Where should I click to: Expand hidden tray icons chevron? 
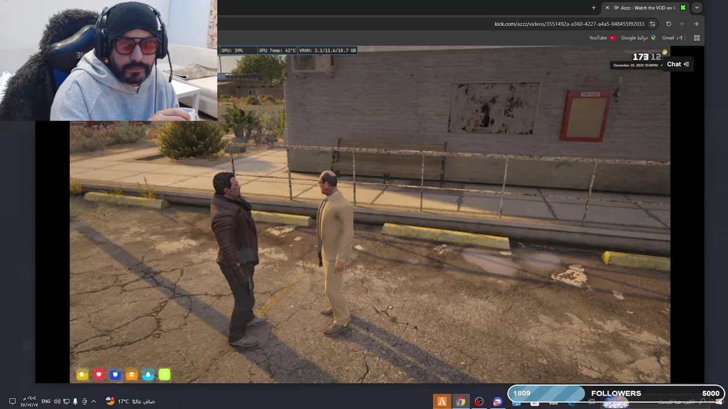click(x=93, y=401)
